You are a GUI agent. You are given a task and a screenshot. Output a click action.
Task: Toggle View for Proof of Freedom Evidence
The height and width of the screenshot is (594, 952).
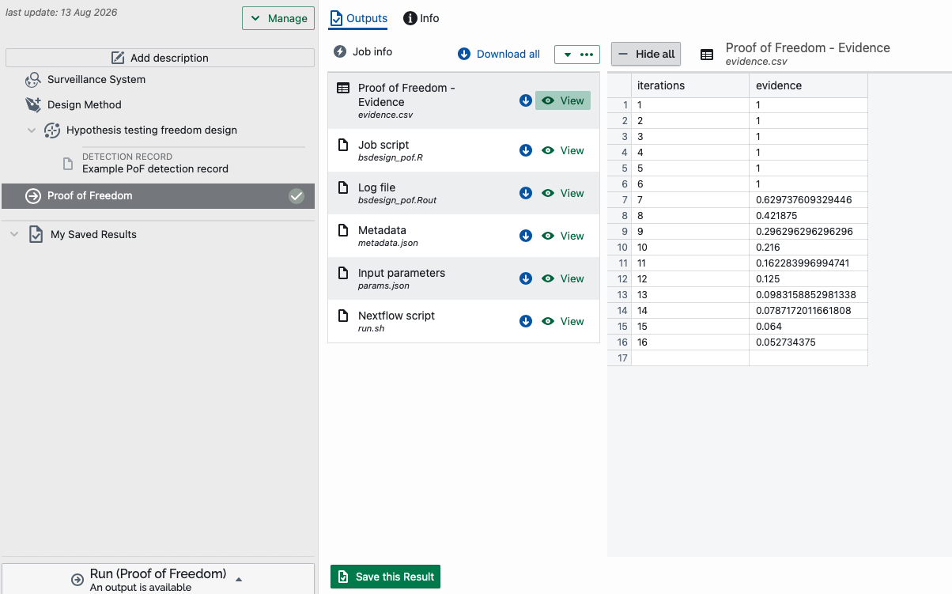pos(563,100)
